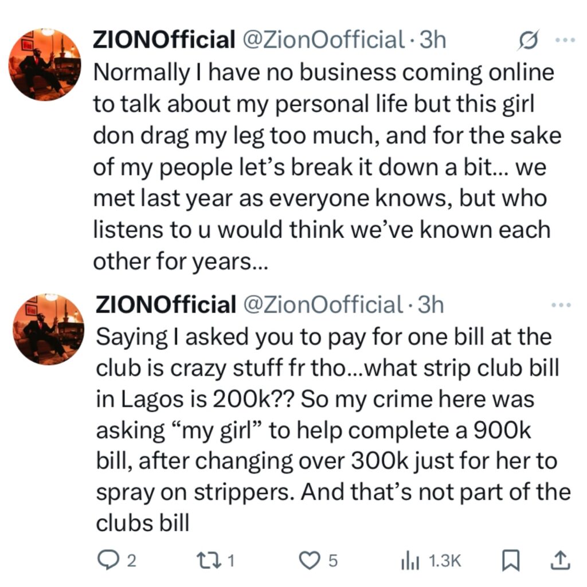The width and height of the screenshot is (587, 587).
Task: Open the first tweet's profile avatar
Action: tap(45, 64)
